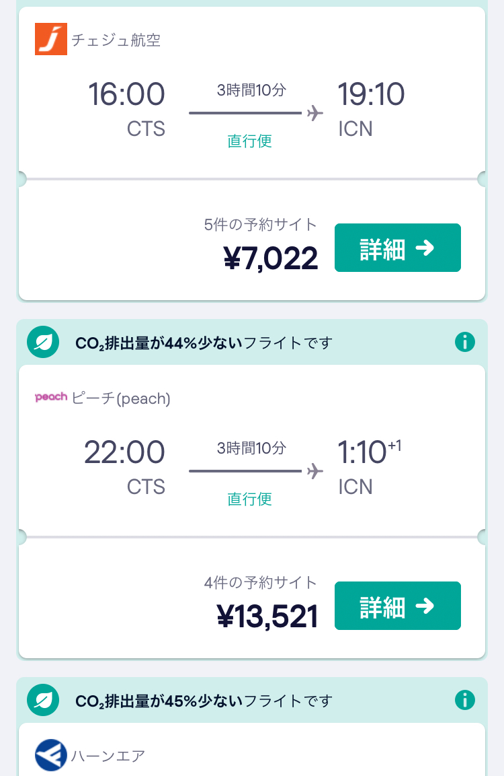The width and height of the screenshot is (504, 776).
Task: Click 4件の予約サイト label
Action: (261, 582)
